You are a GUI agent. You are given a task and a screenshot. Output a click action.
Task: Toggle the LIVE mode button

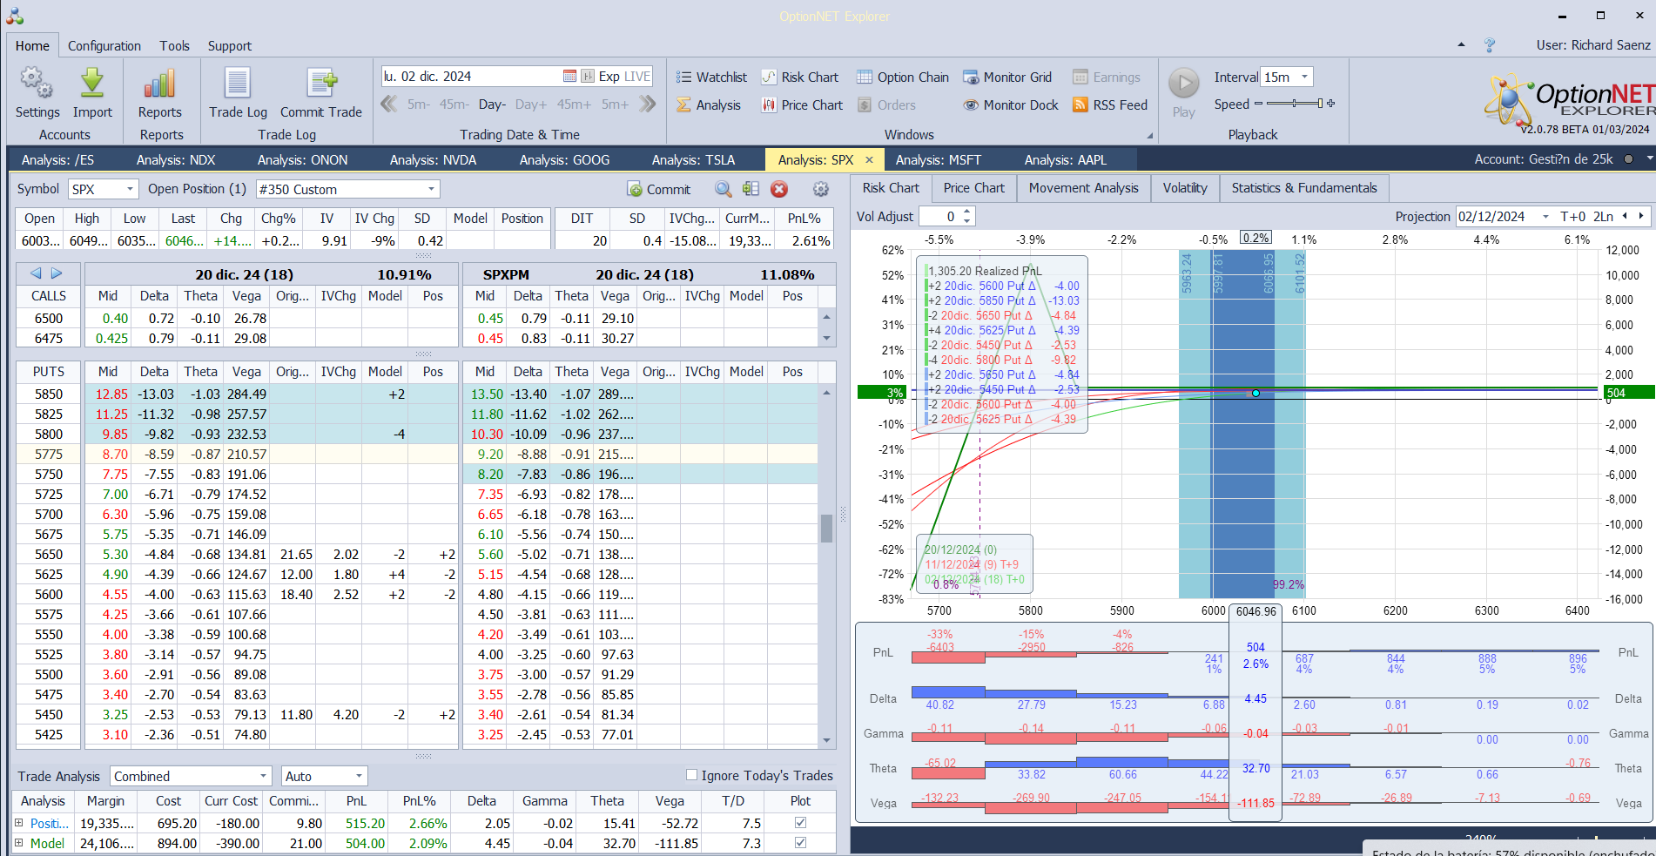[637, 77]
